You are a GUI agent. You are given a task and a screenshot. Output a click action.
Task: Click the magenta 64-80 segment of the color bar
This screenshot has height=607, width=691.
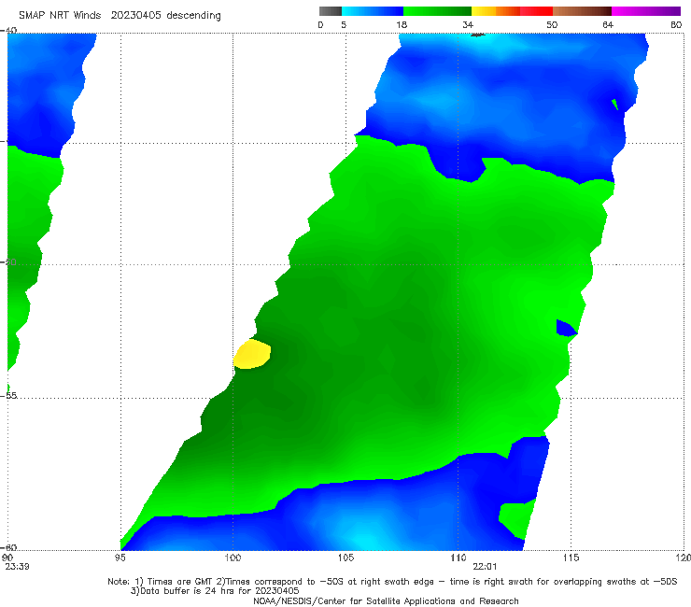646,11
